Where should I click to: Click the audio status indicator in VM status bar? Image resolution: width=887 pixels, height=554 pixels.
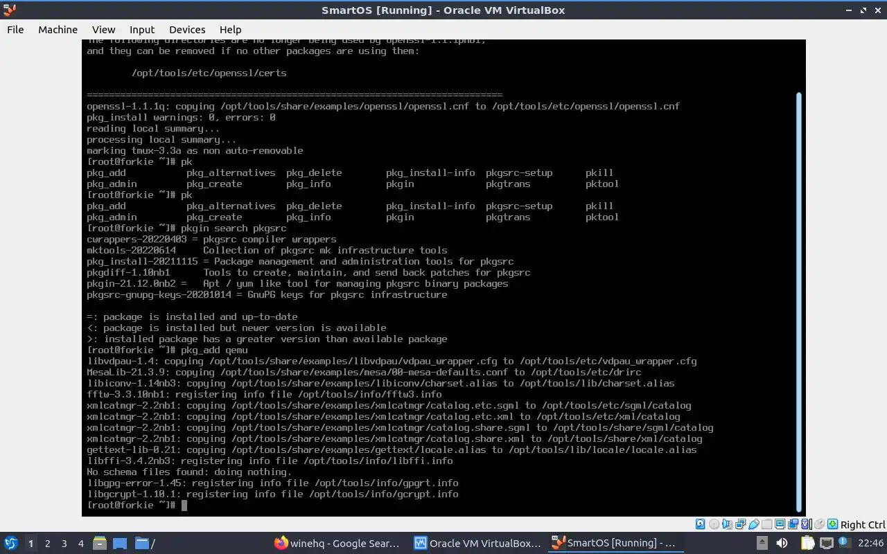click(727, 524)
